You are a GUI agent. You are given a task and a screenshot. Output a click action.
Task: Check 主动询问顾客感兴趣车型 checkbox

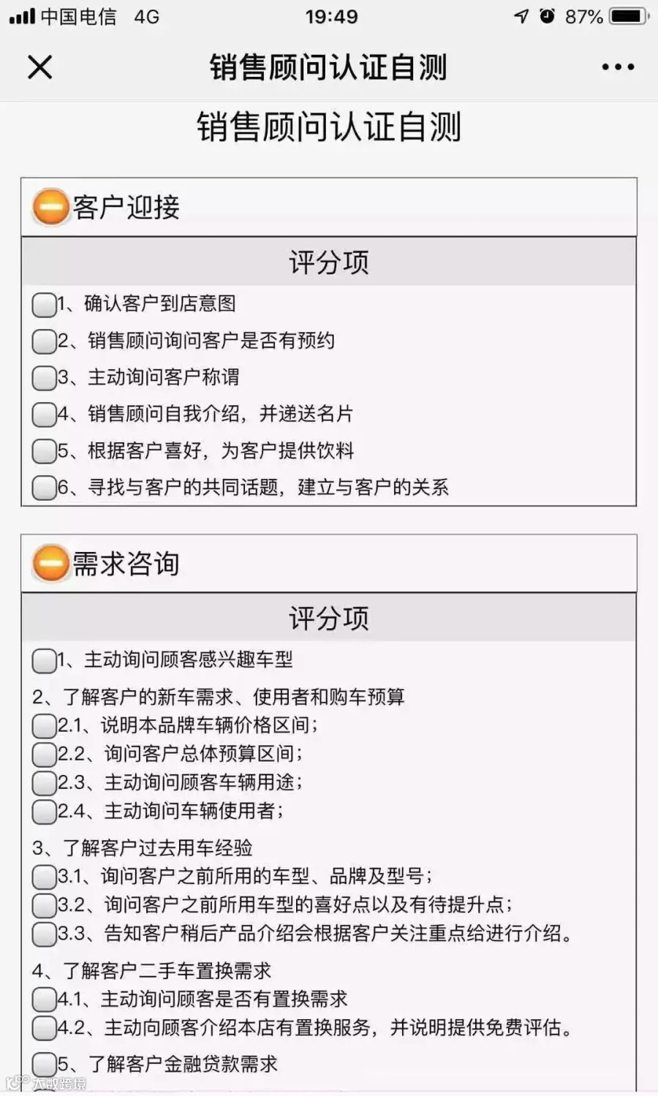click(x=45, y=661)
